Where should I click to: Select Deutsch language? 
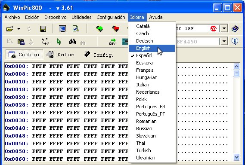[x=152, y=41]
